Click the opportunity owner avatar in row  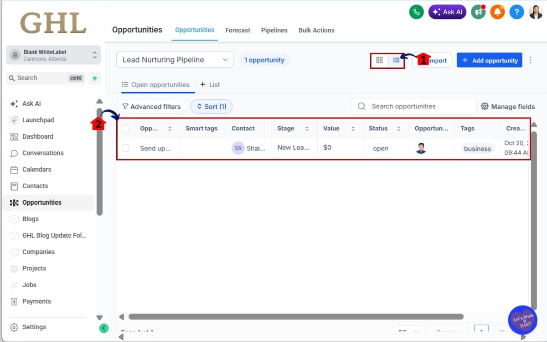(421, 148)
